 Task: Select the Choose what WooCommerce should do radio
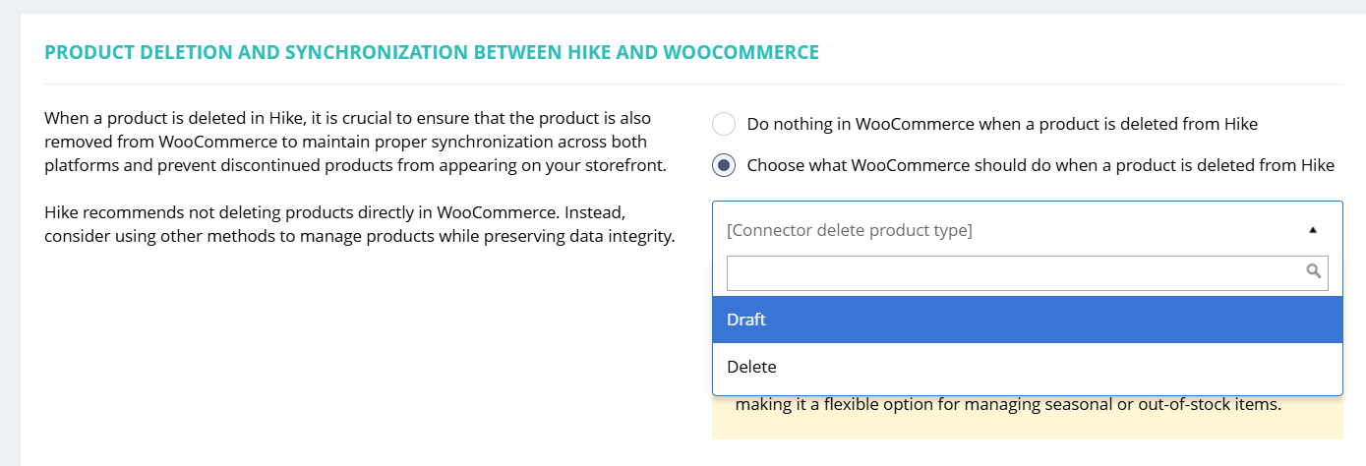pyautogui.click(x=724, y=165)
